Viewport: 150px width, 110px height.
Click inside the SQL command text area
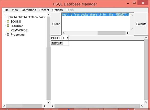(x=96, y=22)
